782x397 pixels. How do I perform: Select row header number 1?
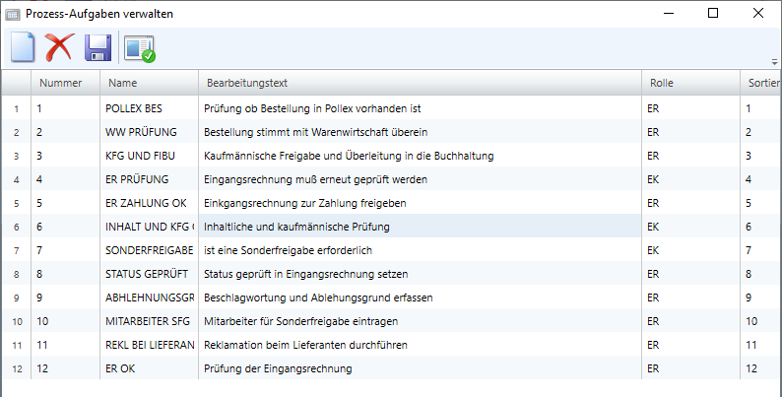coord(16,108)
